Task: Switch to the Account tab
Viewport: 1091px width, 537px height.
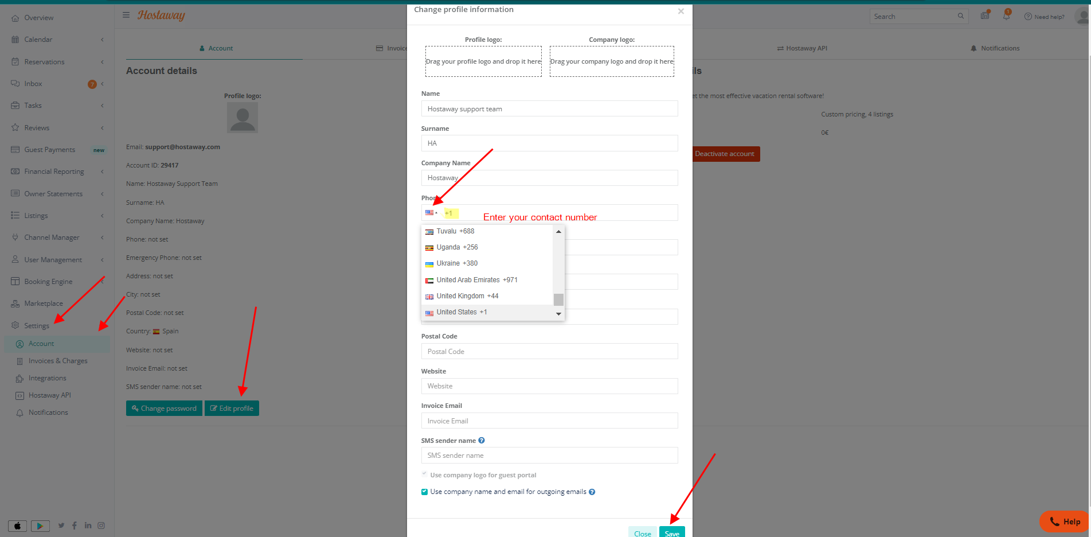Action: [x=216, y=48]
